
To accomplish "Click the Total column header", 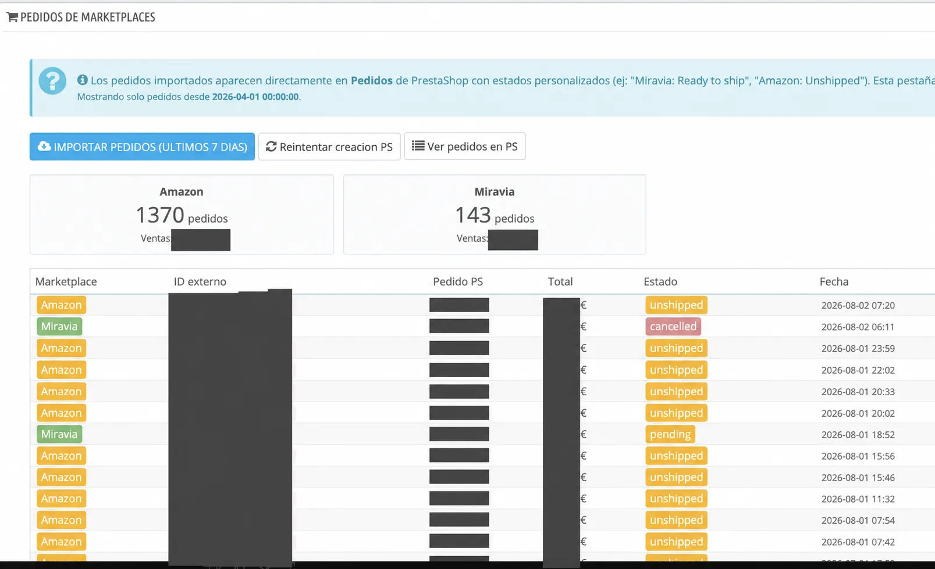I will (560, 281).
